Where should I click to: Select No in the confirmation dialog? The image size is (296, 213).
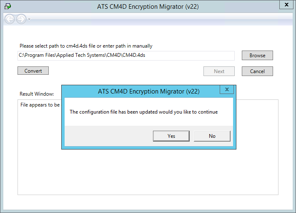(x=212, y=136)
